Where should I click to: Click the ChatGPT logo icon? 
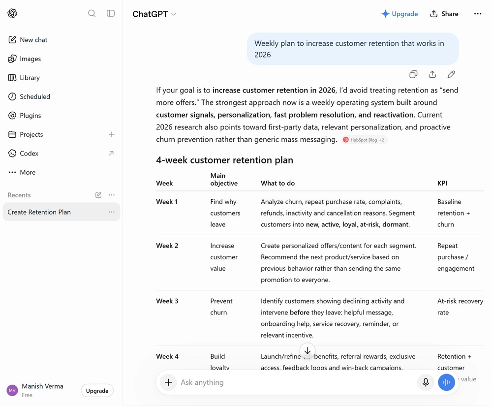(12, 13)
